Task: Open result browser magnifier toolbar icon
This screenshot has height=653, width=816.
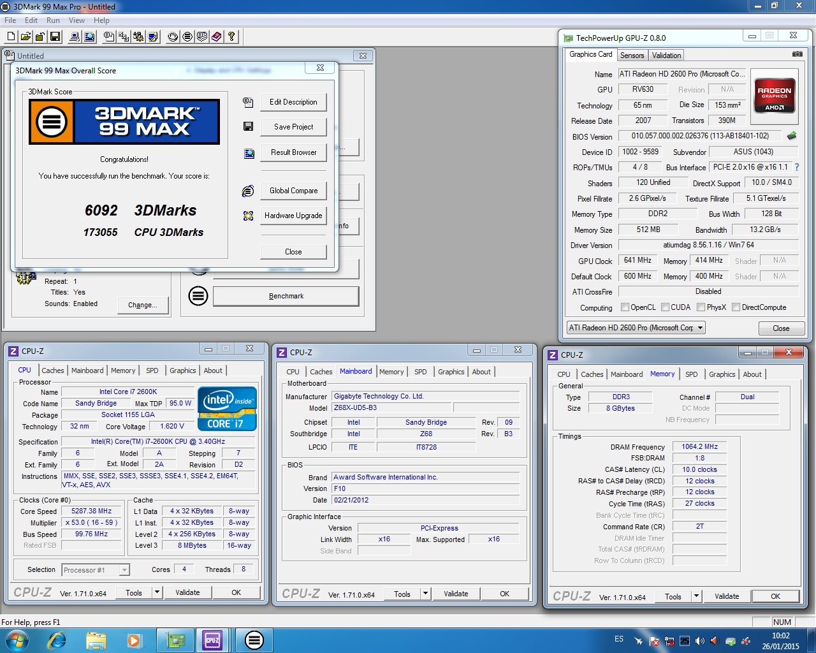Action: 90,36
